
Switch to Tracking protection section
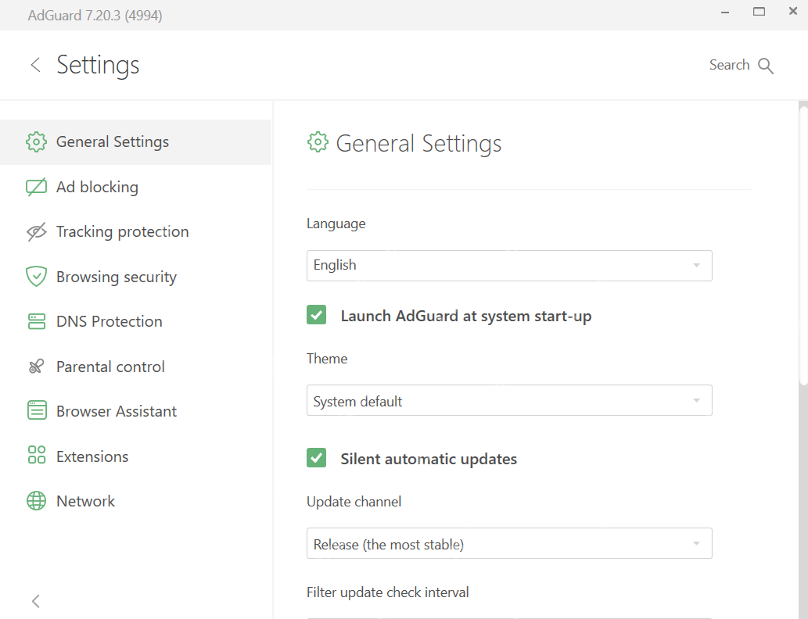[122, 232]
